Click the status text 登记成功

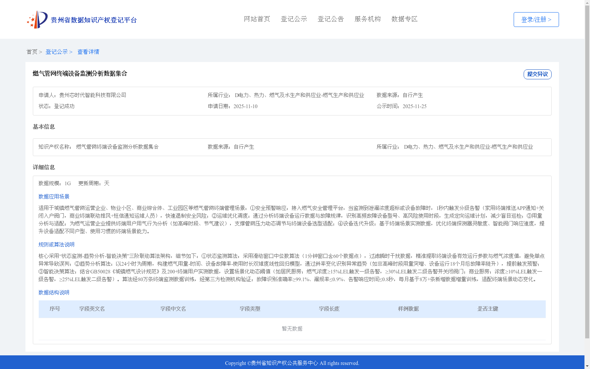click(64, 106)
